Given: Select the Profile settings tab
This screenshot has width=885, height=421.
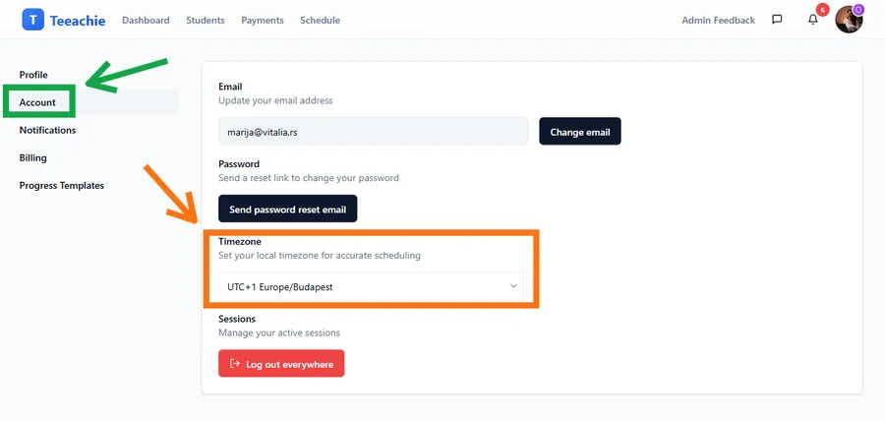Looking at the screenshot, I should (x=33, y=75).
